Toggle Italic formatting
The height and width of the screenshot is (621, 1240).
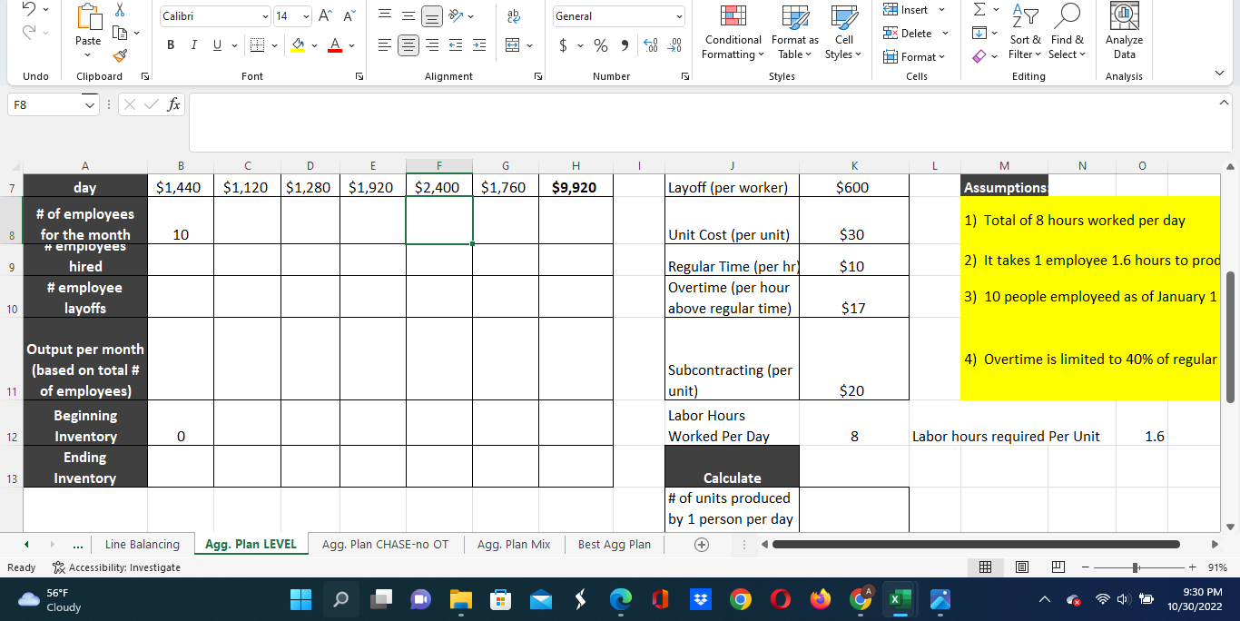point(193,45)
